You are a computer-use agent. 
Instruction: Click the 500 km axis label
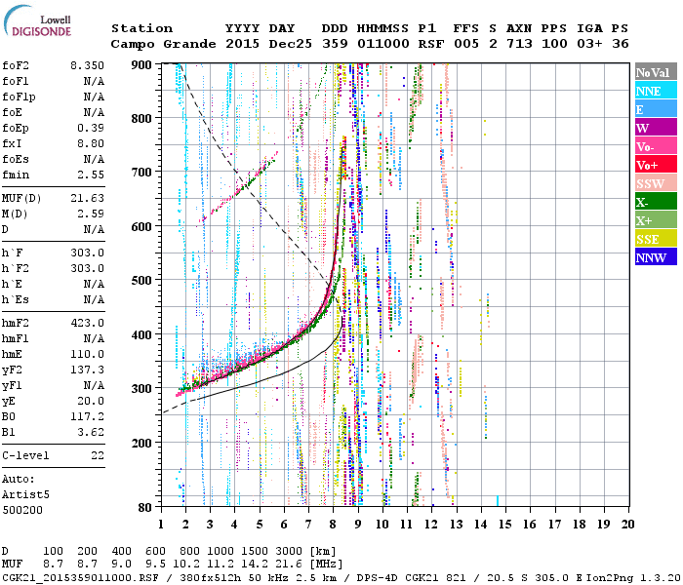click(x=141, y=281)
